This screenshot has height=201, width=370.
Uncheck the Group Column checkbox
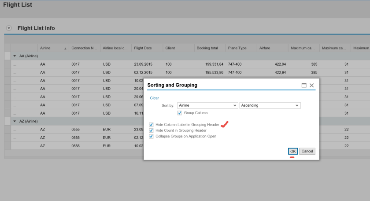pyautogui.click(x=180, y=113)
